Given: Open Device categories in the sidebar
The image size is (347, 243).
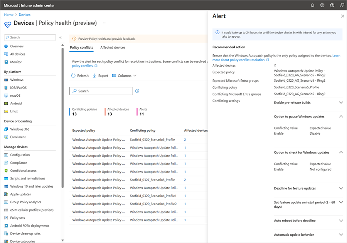Looking at the screenshot, I should point(23,241).
